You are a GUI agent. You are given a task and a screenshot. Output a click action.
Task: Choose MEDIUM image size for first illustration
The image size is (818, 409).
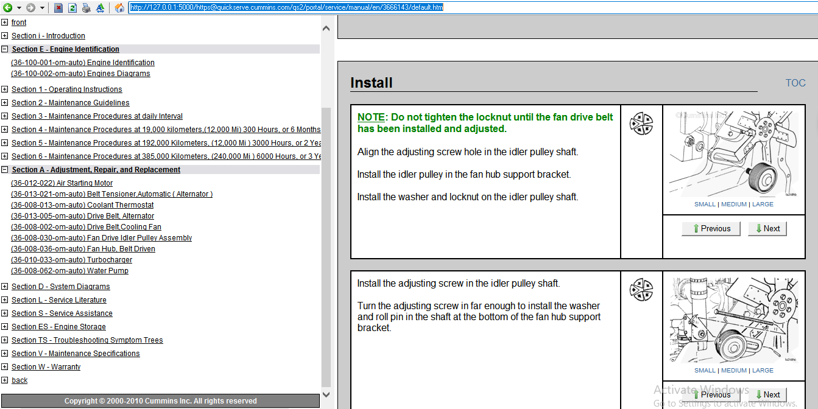tap(733, 204)
